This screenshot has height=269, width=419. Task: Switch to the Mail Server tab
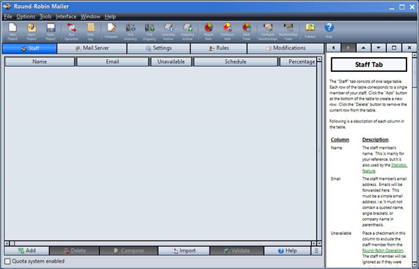click(x=92, y=48)
